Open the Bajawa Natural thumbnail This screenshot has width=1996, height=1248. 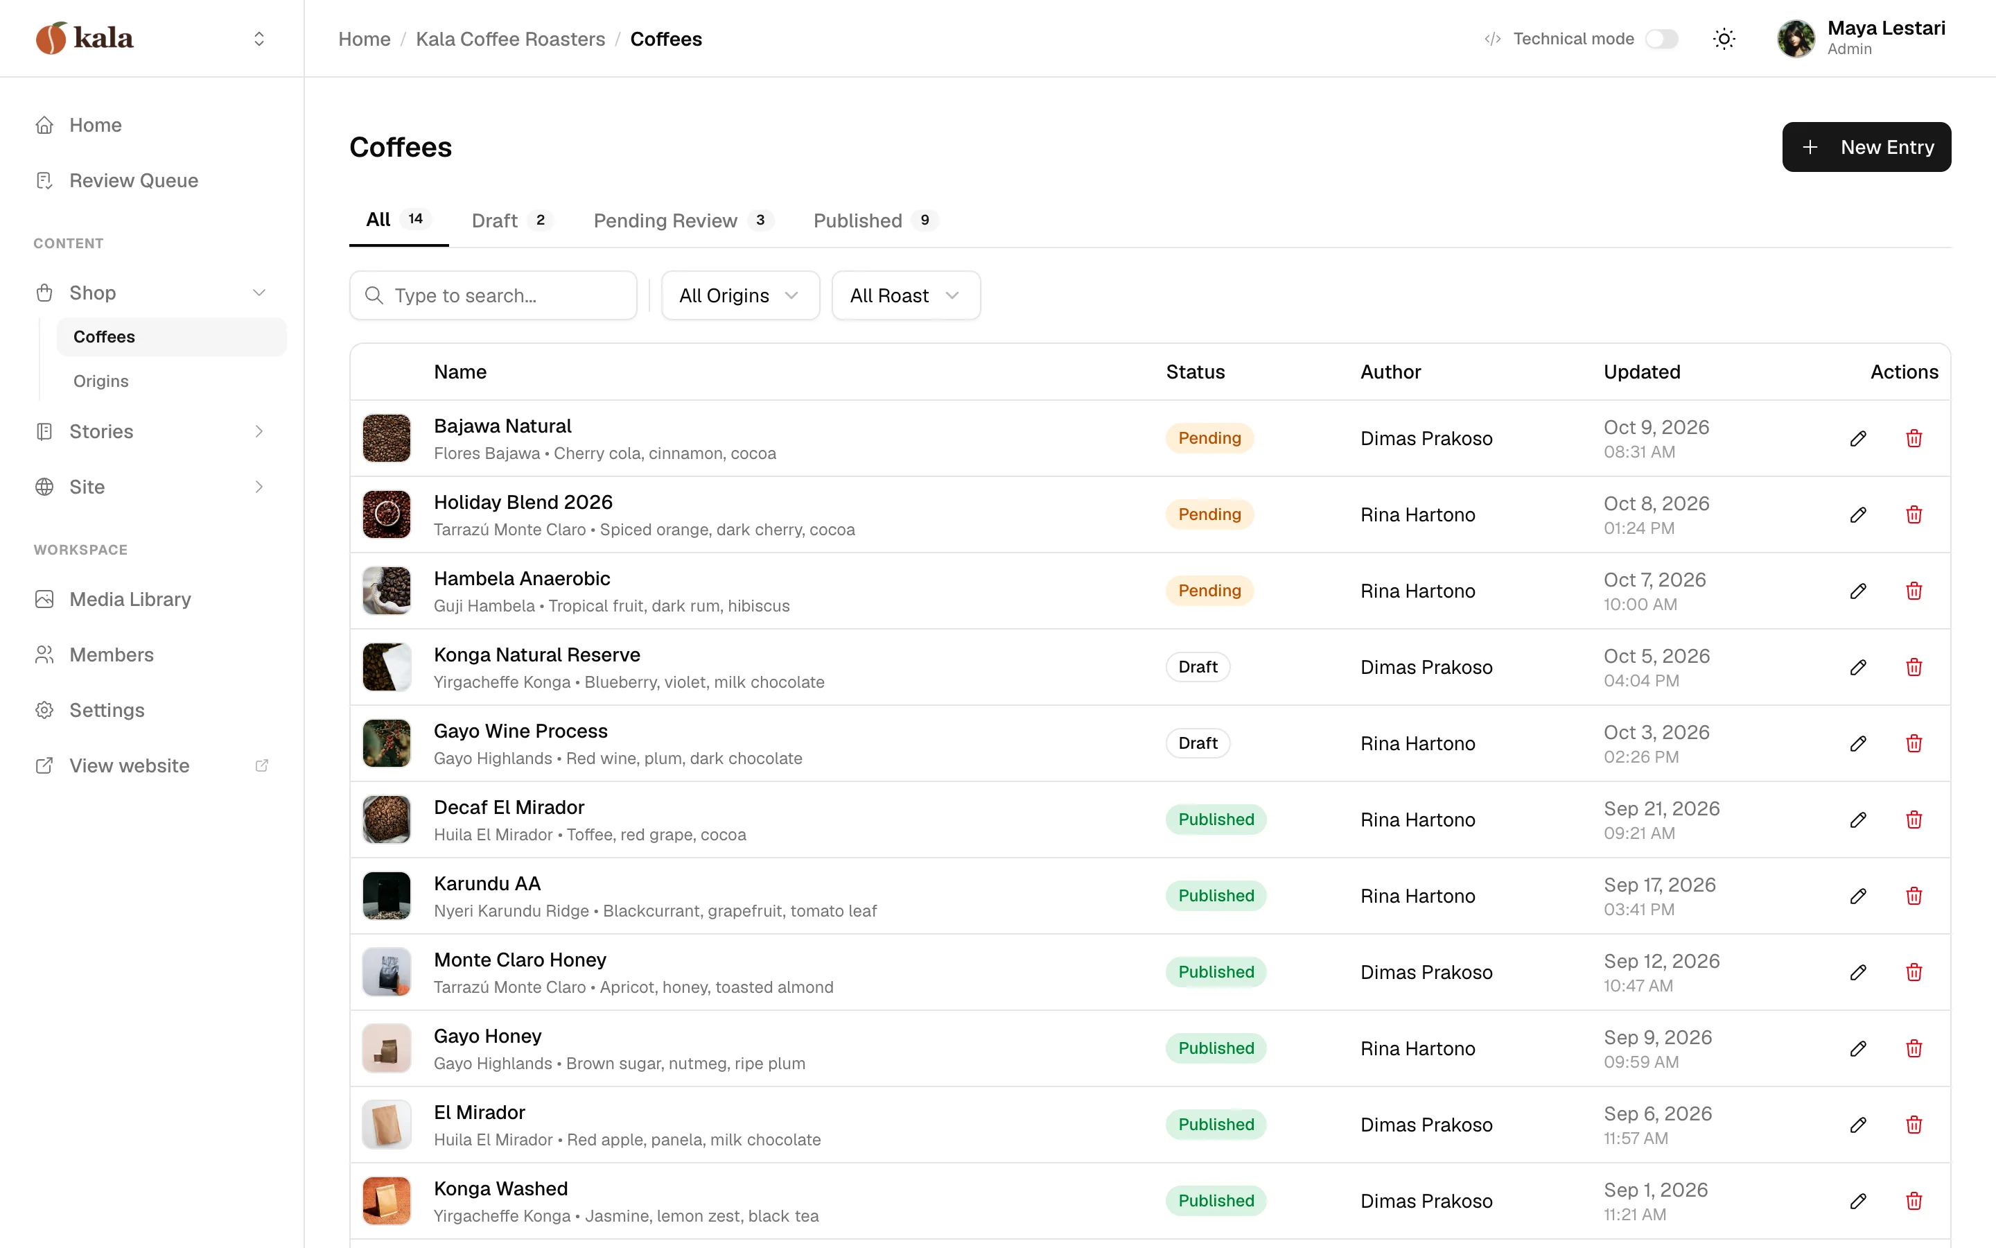pyautogui.click(x=386, y=438)
